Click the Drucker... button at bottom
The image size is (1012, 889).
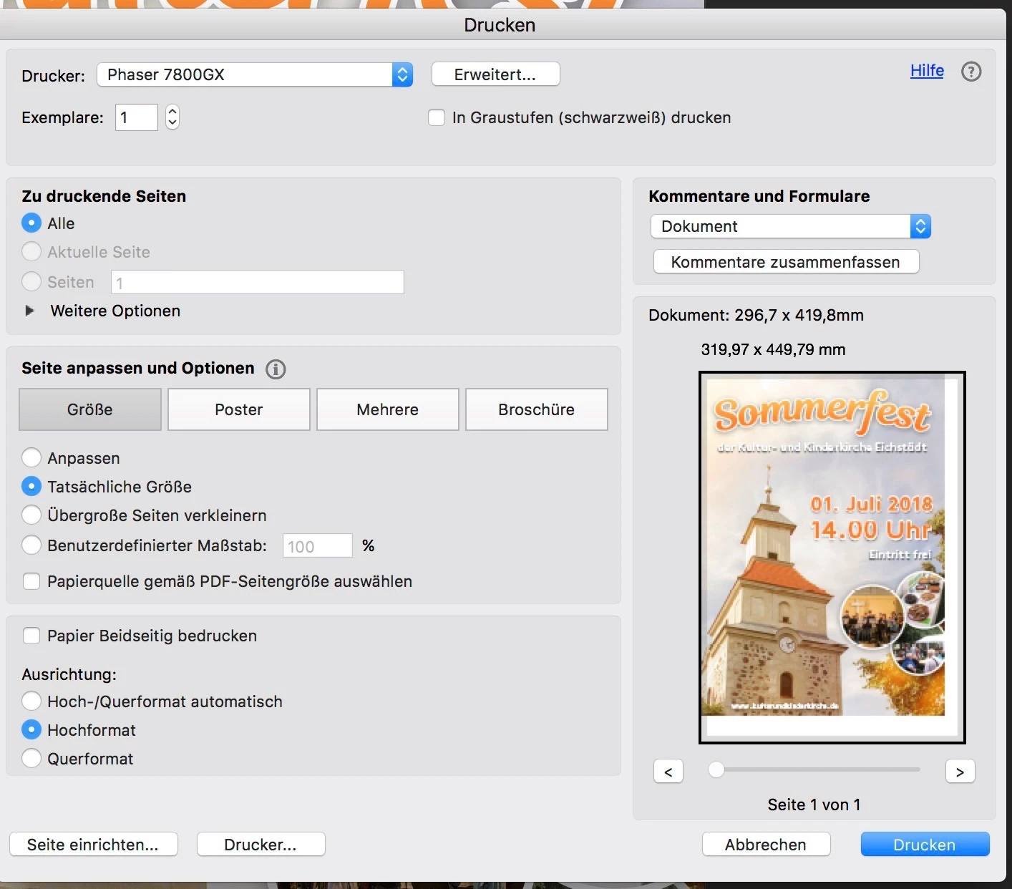point(261,845)
